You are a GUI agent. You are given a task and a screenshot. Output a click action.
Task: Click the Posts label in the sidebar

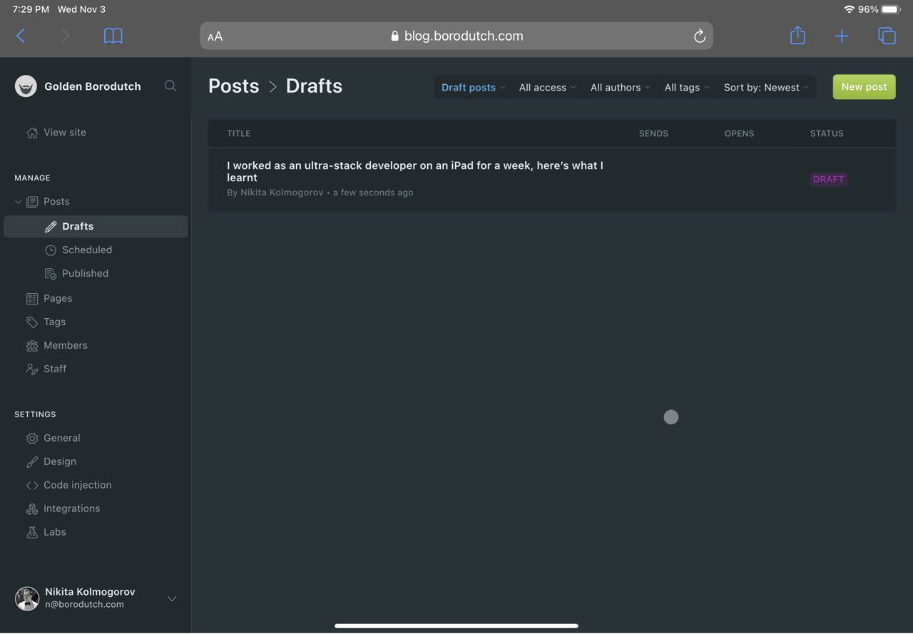[56, 202]
